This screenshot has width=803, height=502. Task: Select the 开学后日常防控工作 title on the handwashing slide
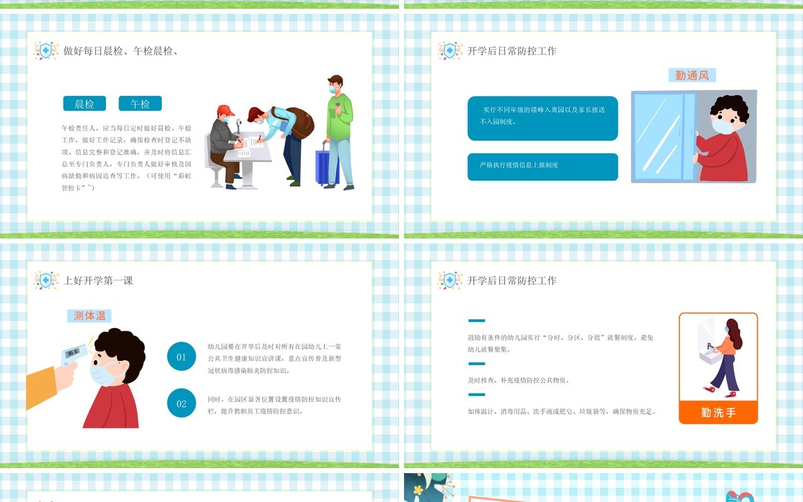click(x=512, y=280)
